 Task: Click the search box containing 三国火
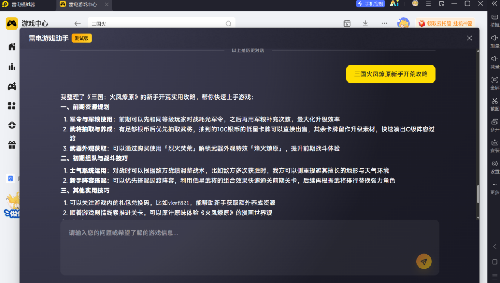pos(161,24)
